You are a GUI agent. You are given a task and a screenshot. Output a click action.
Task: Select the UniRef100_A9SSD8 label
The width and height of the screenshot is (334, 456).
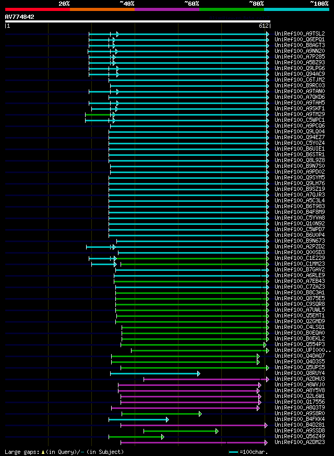(300, 431)
